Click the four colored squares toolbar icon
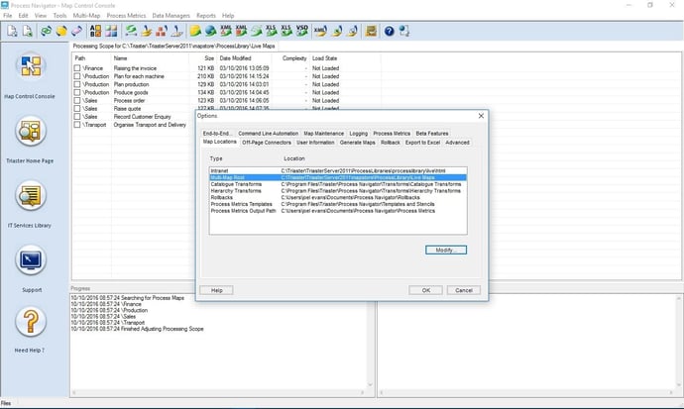 click(x=111, y=31)
